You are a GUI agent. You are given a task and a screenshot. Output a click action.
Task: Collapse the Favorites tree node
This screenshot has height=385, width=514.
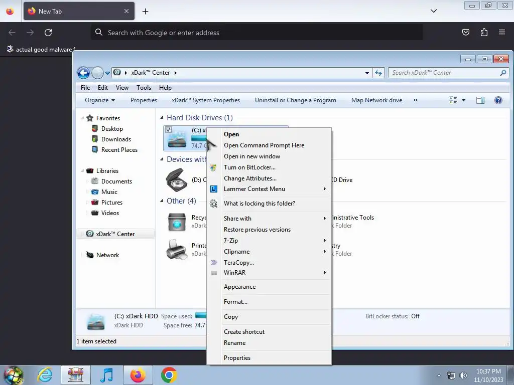(x=83, y=118)
